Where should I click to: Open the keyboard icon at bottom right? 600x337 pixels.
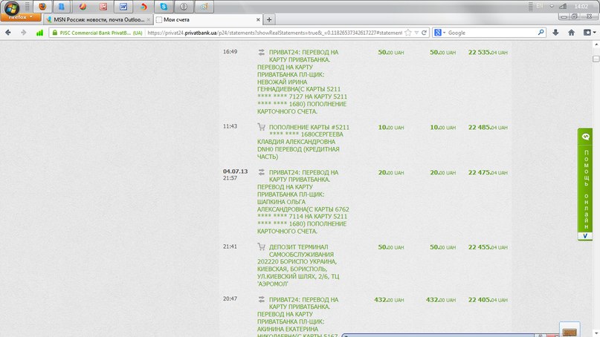(x=570, y=330)
